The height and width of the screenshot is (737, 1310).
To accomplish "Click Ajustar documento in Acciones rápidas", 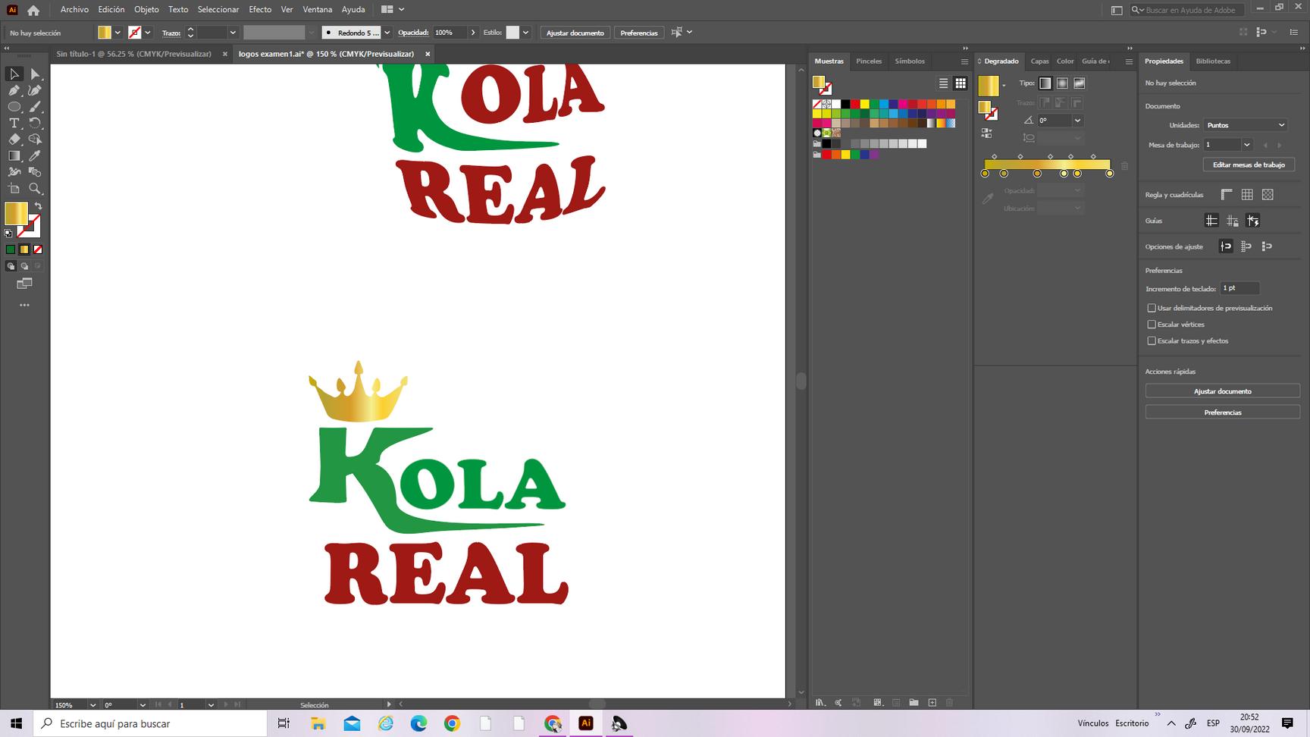I will pos(1223,391).
